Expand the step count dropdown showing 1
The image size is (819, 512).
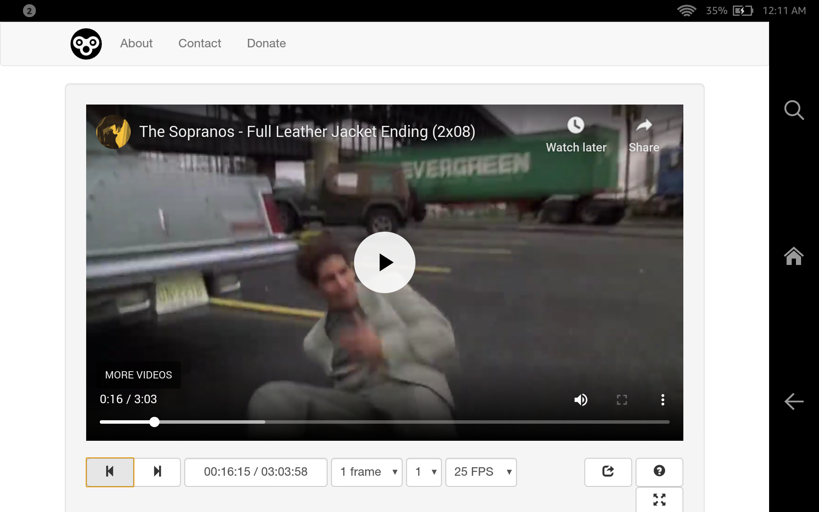(x=424, y=472)
